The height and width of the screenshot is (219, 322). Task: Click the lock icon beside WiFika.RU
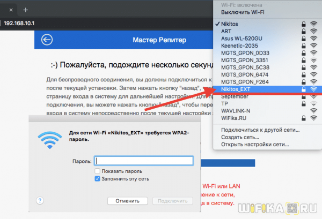(304, 118)
